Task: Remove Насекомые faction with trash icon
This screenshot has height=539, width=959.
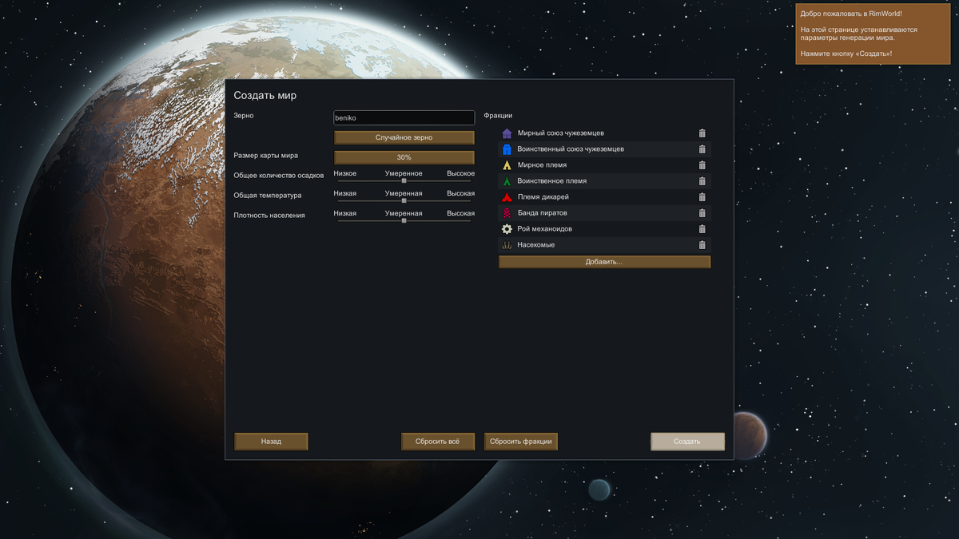Action: click(702, 245)
